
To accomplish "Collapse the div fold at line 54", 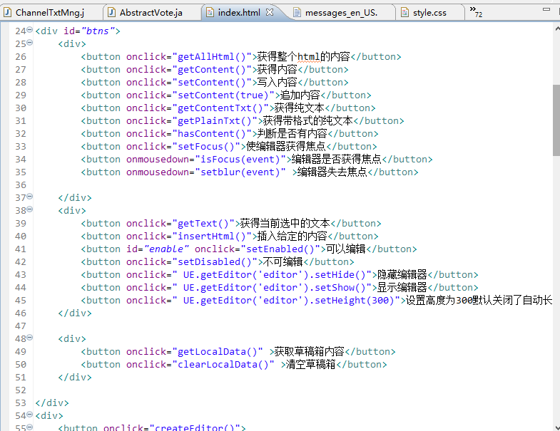I will click(30, 414).
